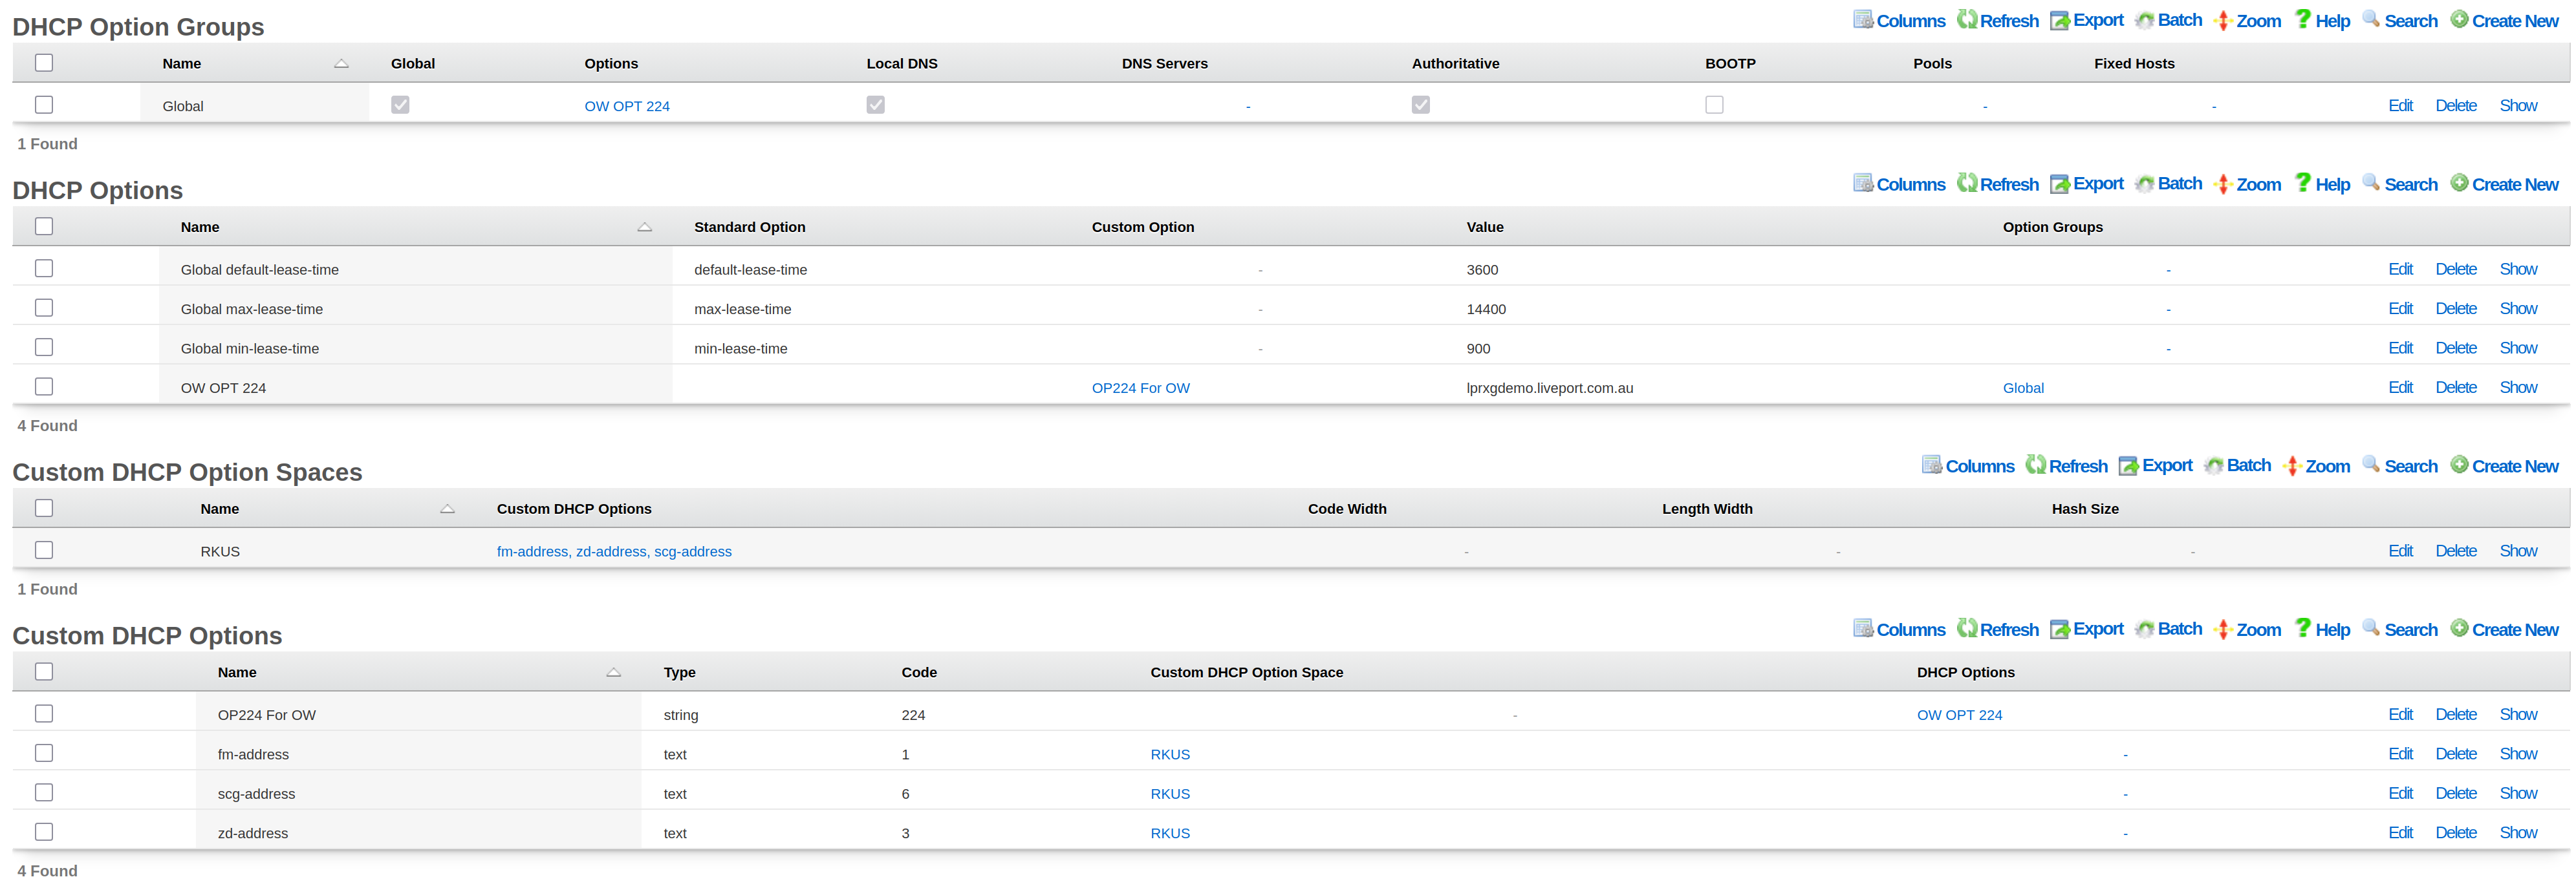Refresh the DHCP Options table
The width and height of the screenshot is (2576, 888).
click(1997, 185)
